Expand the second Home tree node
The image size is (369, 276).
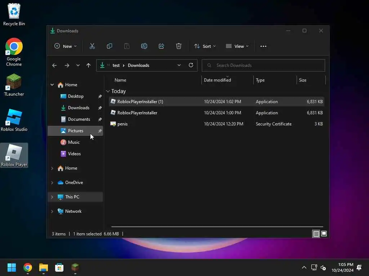[x=52, y=168]
